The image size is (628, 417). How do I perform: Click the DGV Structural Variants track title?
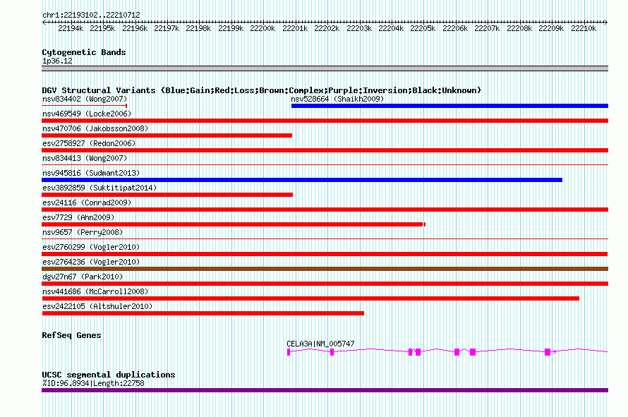pos(262,90)
